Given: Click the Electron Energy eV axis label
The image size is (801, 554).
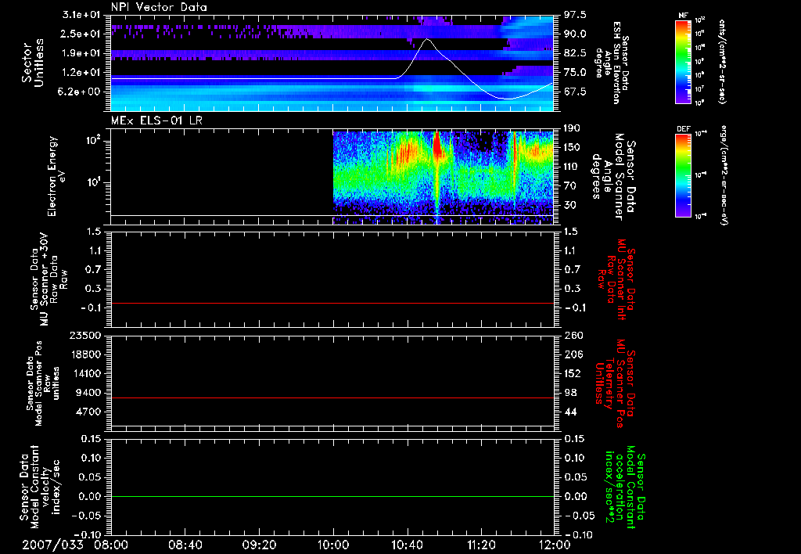Looking at the screenshot, I should coord(52,176).
